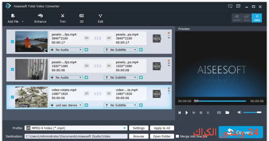This screenshot has height=141, width=269.
Task: Click the preview playback progress bar
Action: coord(220,101)
